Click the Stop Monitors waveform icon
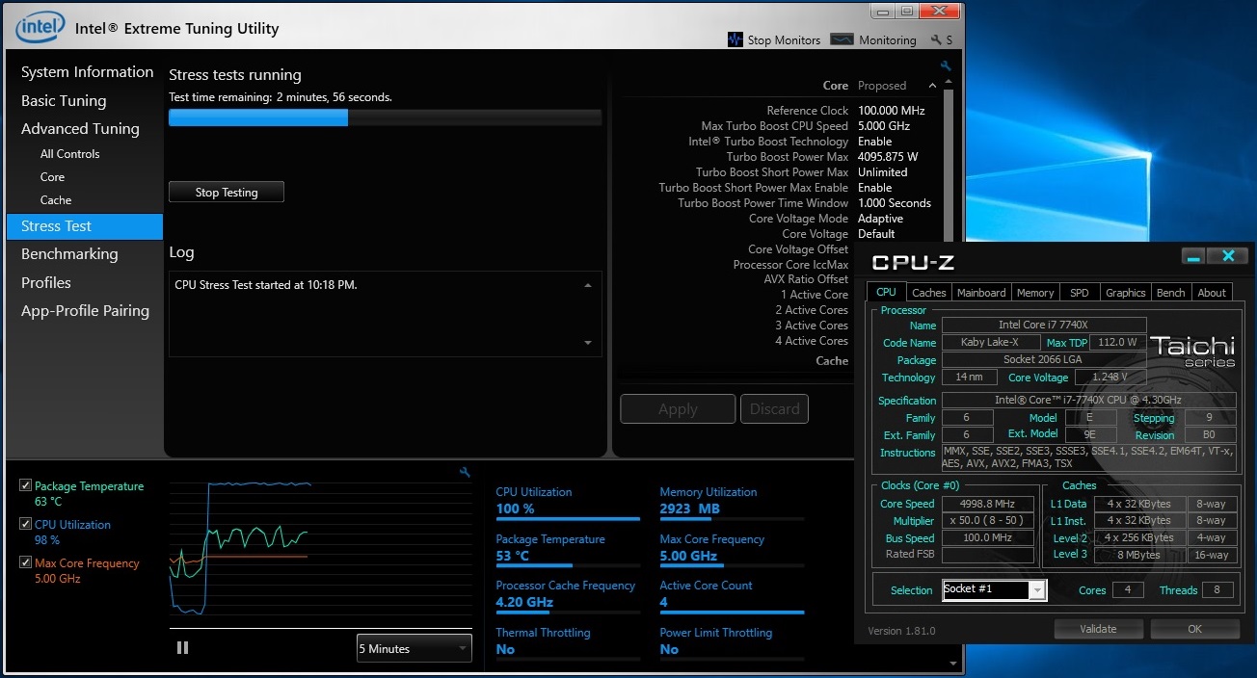This screenshot has height=678, width=1257. click(735, 39)
